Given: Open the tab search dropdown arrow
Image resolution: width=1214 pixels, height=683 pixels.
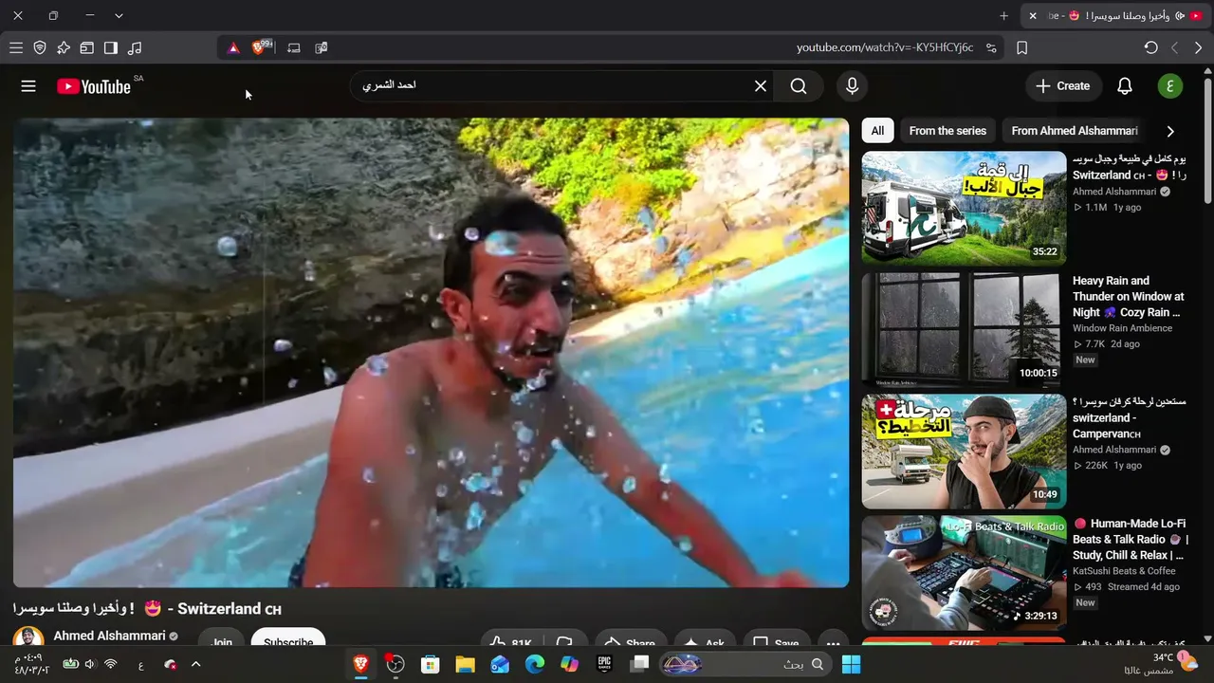Looking at the screenshot, I should tap(119, 16).
